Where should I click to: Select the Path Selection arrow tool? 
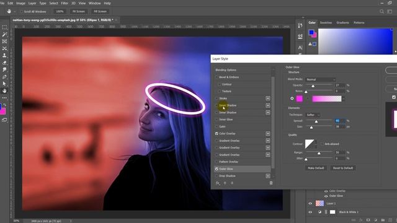[4, 84]
